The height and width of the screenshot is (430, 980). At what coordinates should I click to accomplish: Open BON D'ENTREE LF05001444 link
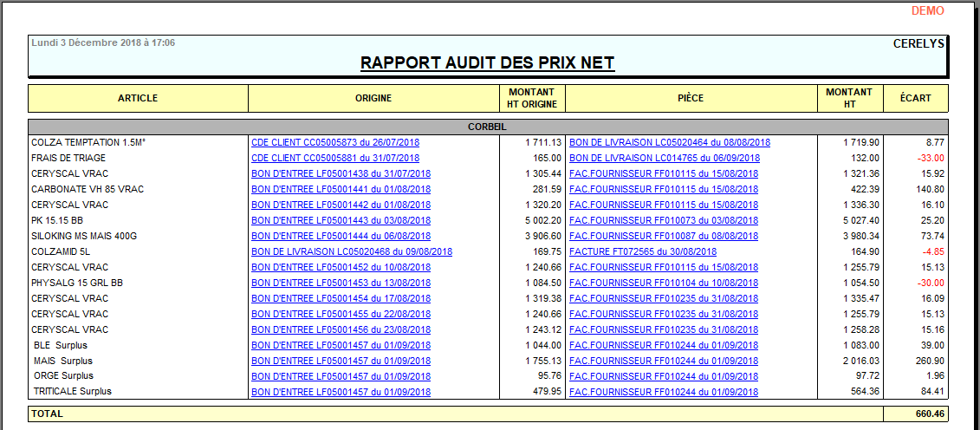(x=341, y=236)
